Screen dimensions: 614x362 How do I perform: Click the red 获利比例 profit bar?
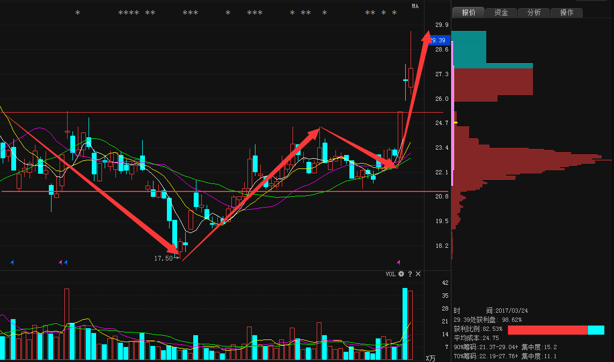pyautogui.click(x=547, y=330)
